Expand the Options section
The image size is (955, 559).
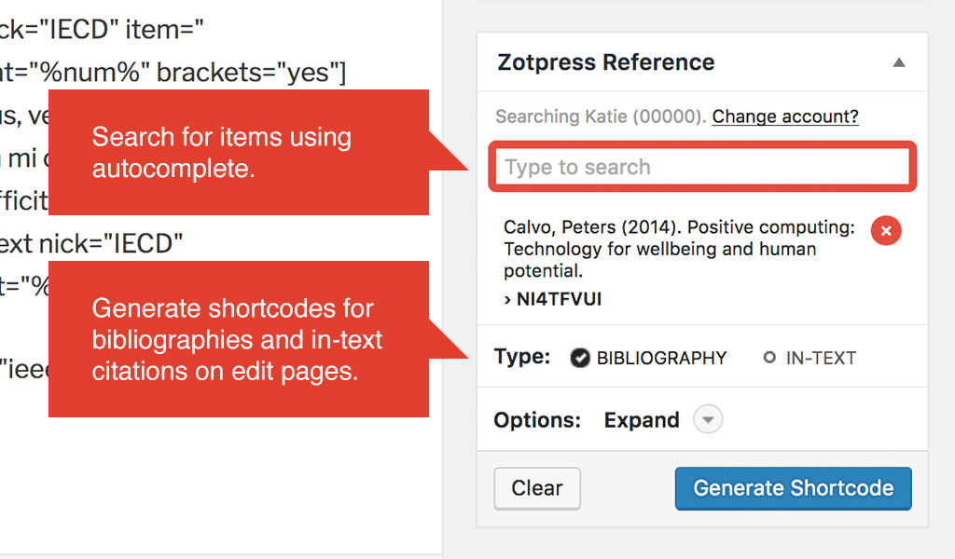point(642,419)
